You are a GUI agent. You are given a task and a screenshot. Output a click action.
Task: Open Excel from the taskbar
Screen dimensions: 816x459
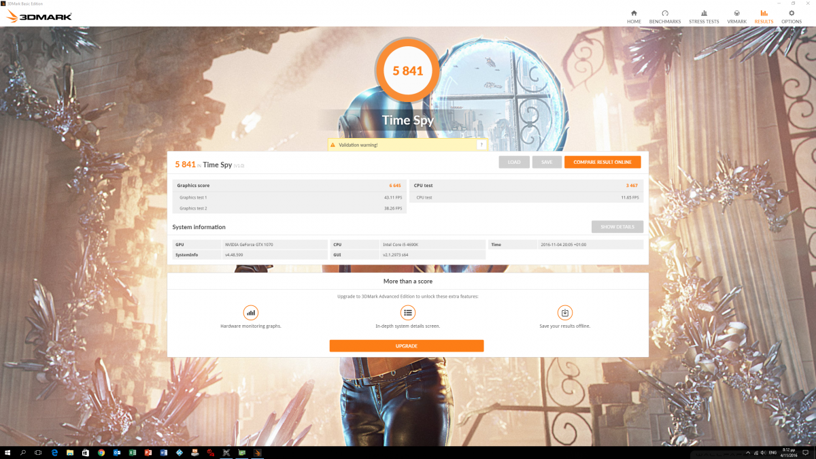(x=133, y=452)
